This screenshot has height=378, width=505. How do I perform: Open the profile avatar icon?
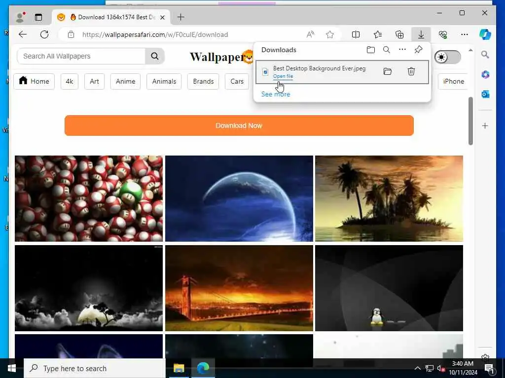pyautogui.click(x=20, y=17)
